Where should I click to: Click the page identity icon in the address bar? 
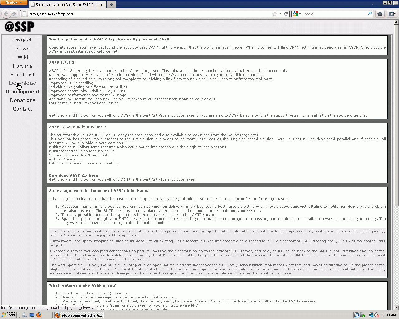(25, 14)
